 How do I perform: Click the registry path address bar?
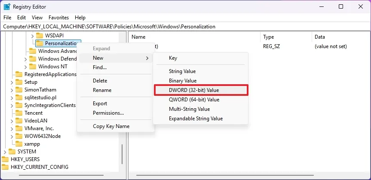tap(185, 27)
